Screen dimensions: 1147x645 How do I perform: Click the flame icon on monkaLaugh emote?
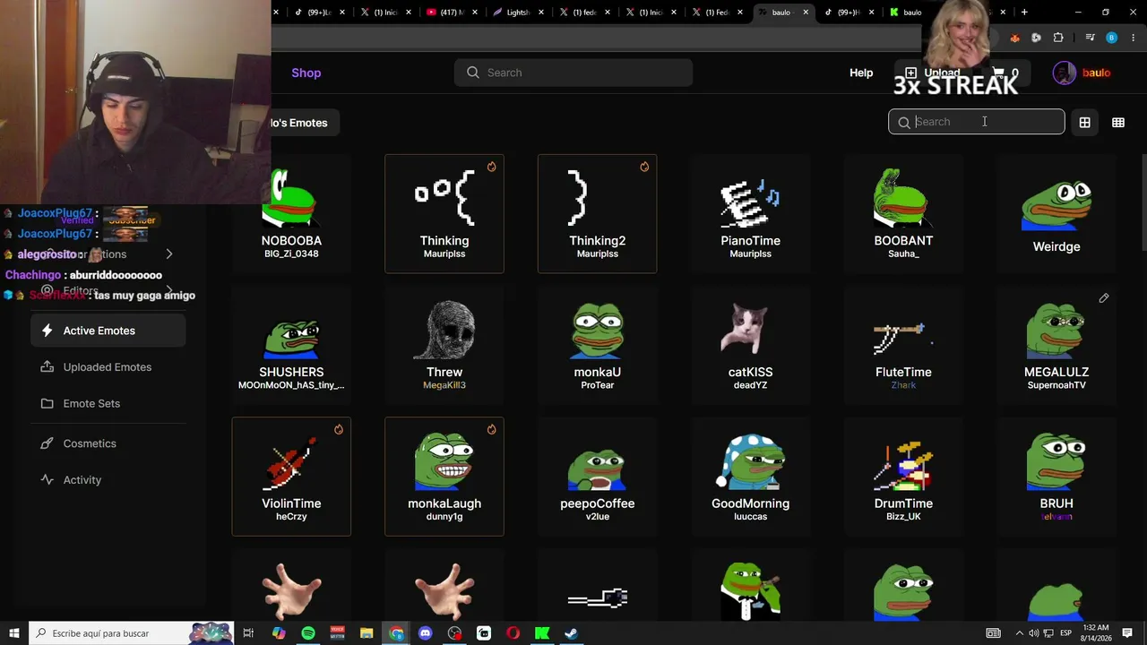[x=491, y=430]
